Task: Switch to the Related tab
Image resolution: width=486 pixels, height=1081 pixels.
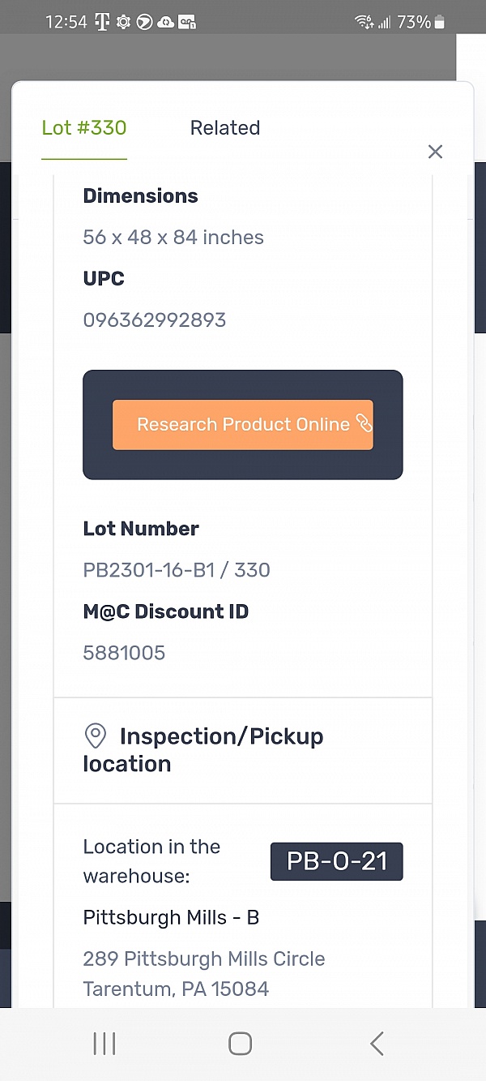Action: [x=225, y=127]
